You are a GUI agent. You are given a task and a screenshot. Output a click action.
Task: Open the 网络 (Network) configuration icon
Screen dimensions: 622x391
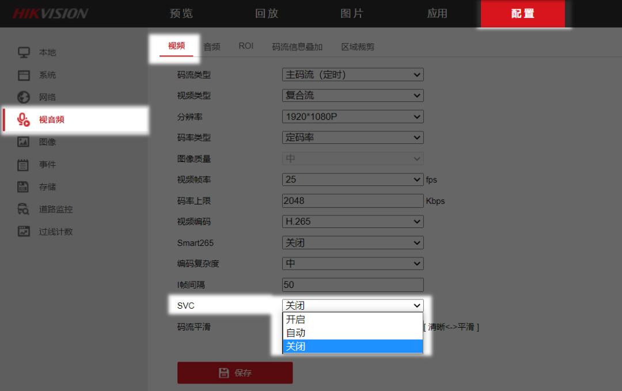pos(23,97)
